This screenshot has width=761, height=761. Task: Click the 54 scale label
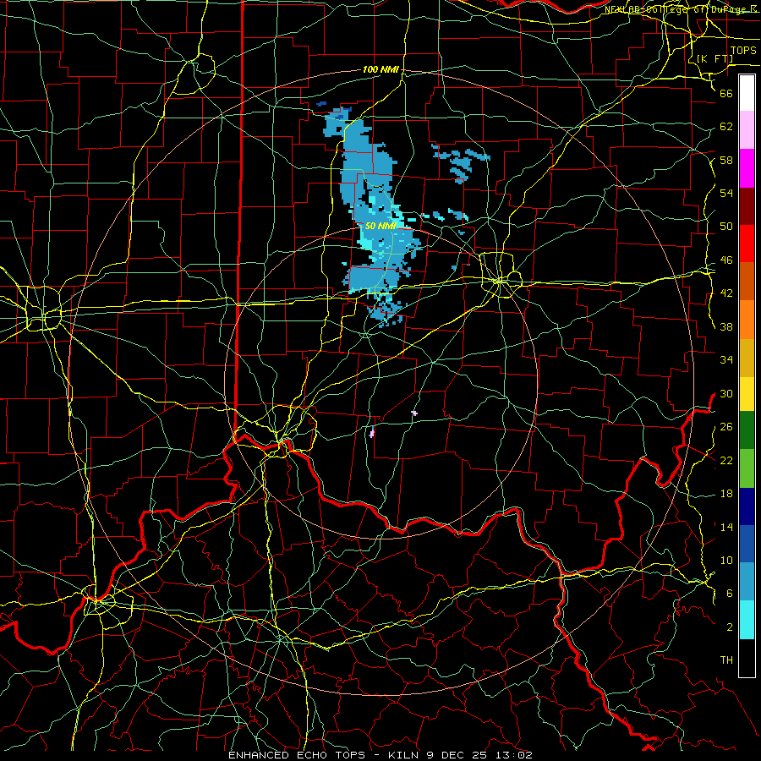point(726,193)
